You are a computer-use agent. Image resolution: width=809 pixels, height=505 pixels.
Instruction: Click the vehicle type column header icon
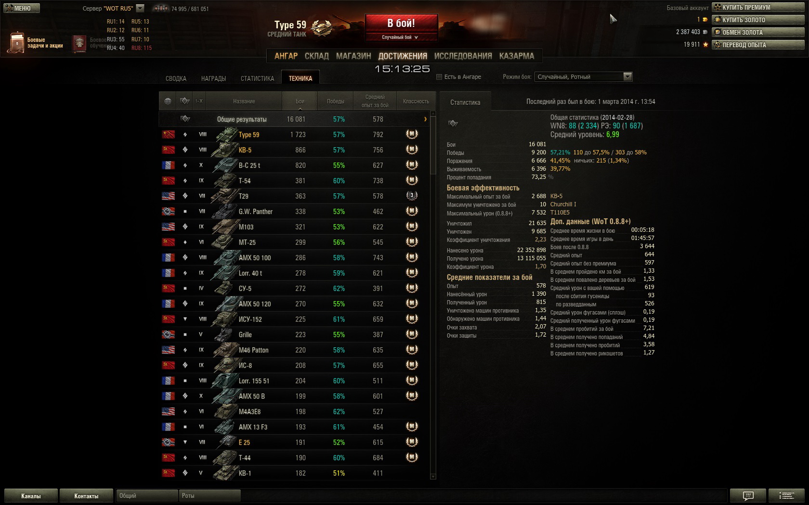[184, 101]
